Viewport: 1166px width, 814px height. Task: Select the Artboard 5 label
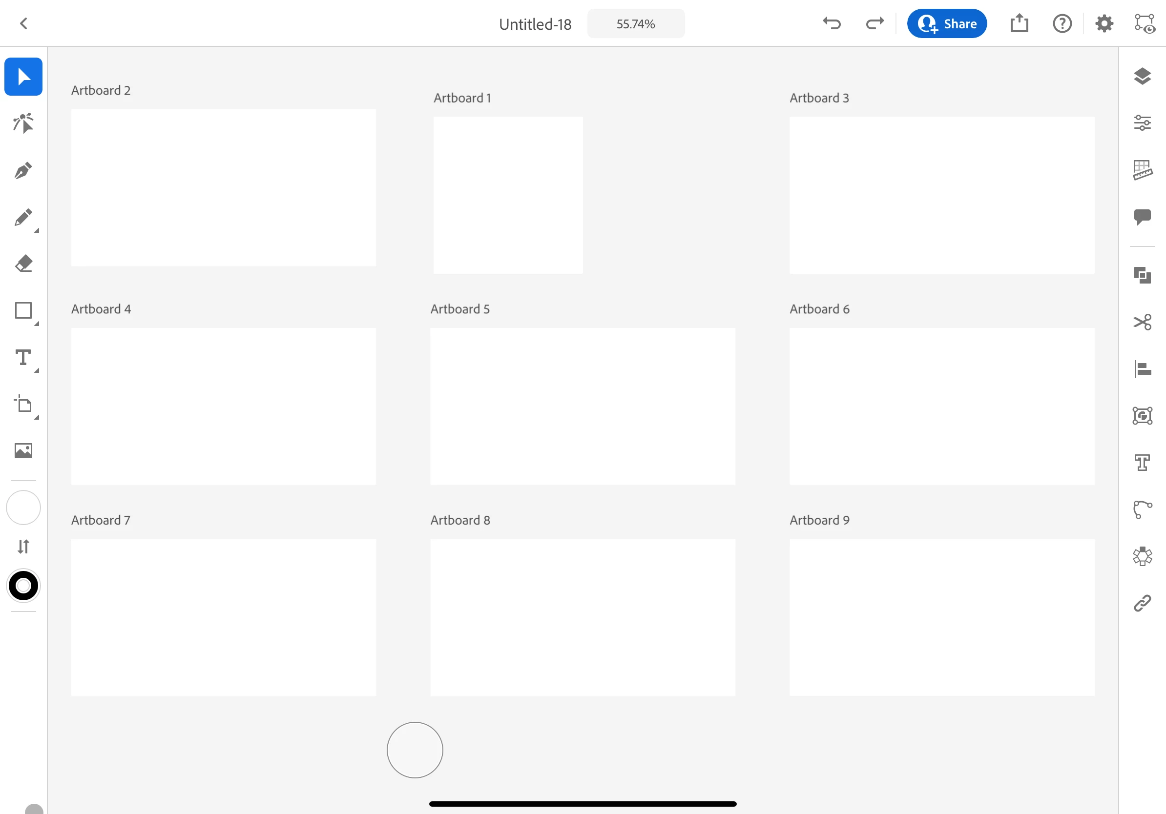459,309
